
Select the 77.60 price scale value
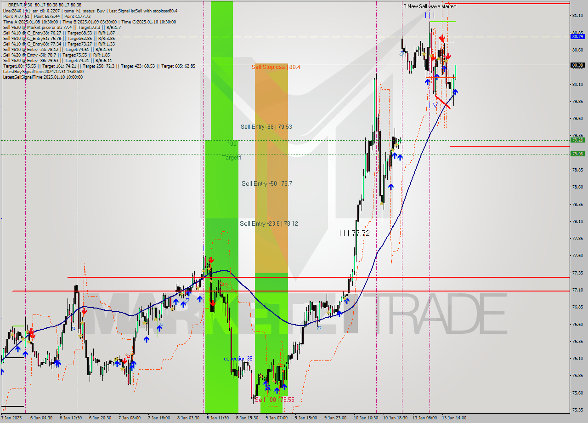(x=577, y=255)
